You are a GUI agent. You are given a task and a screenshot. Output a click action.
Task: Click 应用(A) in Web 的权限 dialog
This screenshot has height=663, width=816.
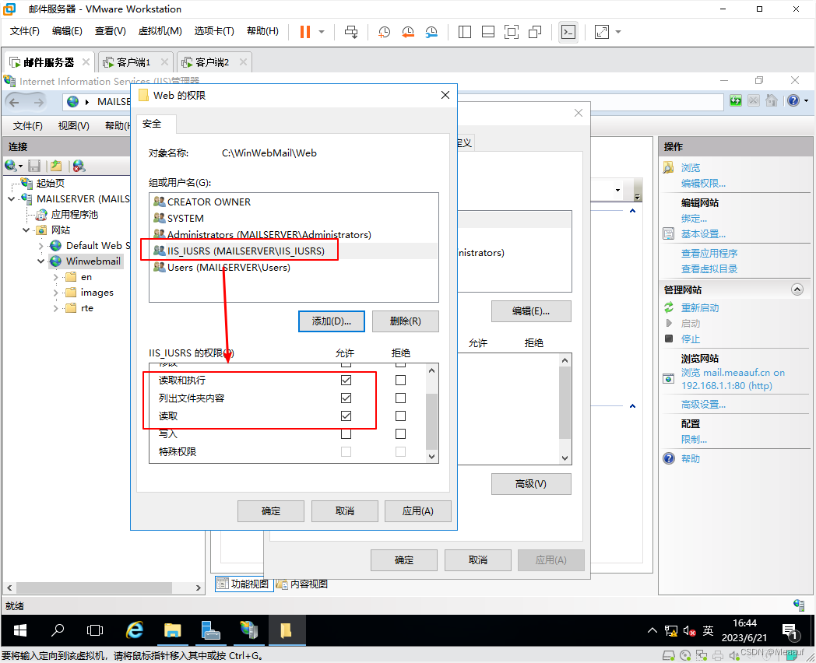[418, 511]
